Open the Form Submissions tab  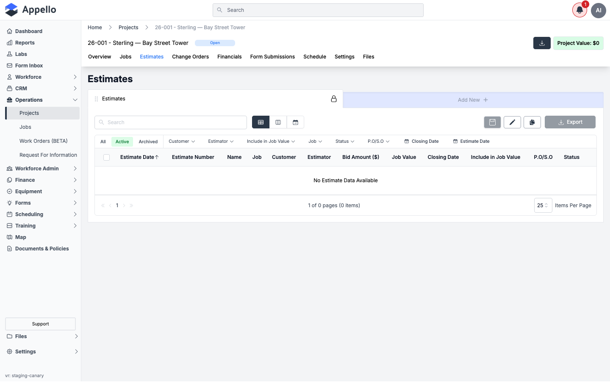pos(272,57)
